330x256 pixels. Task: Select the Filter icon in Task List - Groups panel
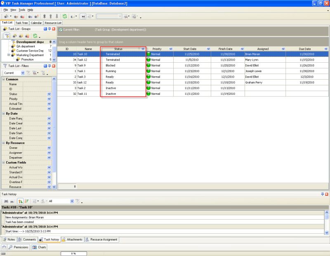click(x=7, y=35)
